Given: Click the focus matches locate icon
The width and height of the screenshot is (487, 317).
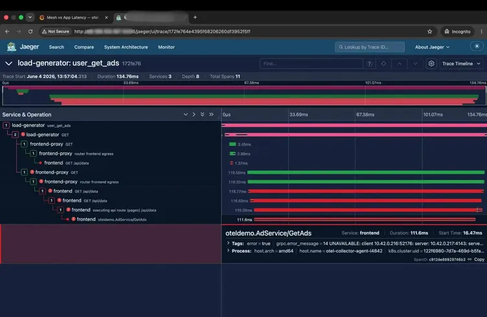Looking at the screenshot, I should tap(383, 64).
